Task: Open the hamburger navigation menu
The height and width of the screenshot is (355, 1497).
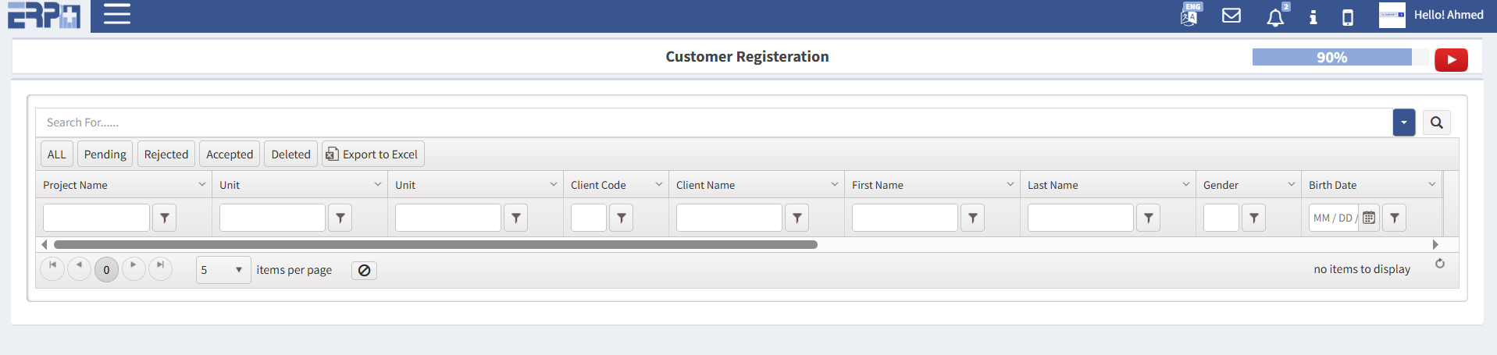Action: pos(117,15)
